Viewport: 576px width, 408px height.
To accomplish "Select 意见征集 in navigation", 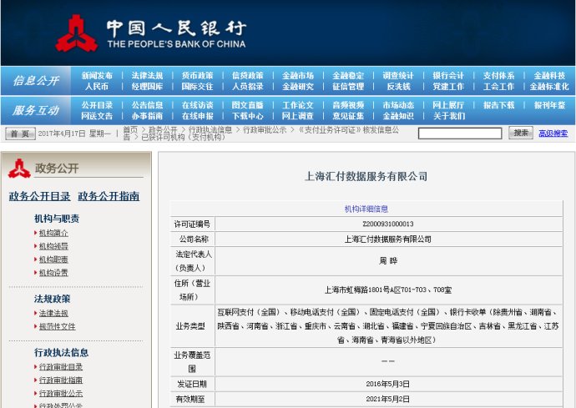I will [x=348, y=116].
